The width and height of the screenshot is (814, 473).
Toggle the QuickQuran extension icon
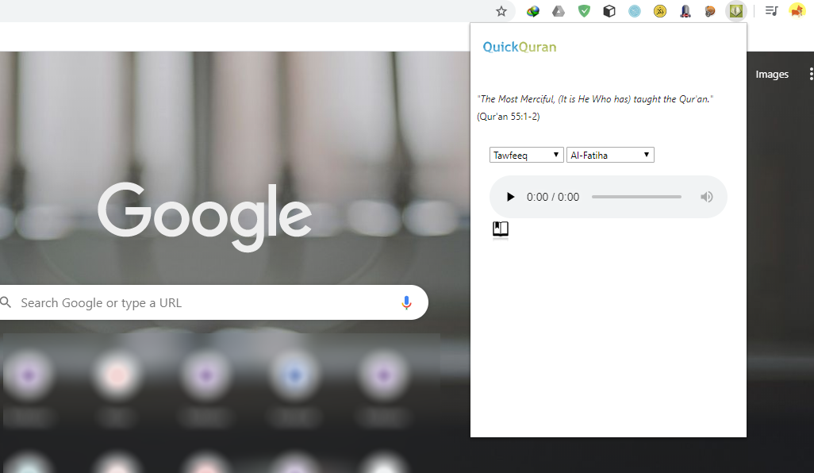(735, 11)
